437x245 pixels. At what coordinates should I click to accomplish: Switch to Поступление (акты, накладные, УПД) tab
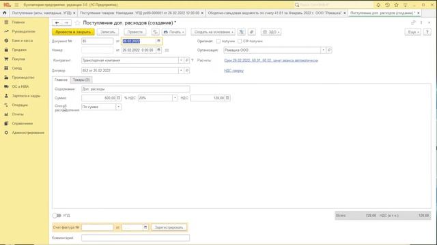pyautogui.click(x=42, y=13)
